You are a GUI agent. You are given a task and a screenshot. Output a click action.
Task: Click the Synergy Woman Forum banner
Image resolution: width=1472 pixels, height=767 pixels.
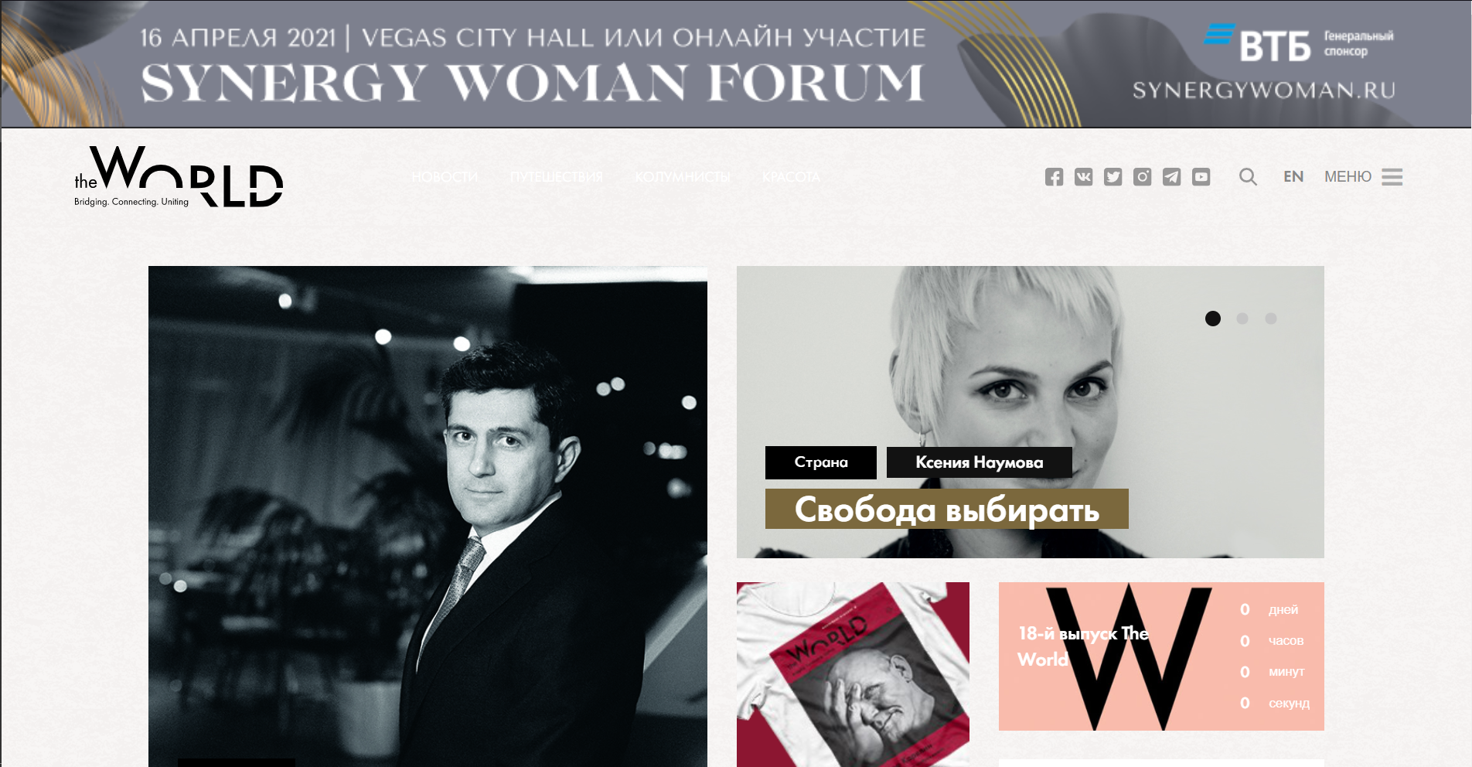(735, 64)
